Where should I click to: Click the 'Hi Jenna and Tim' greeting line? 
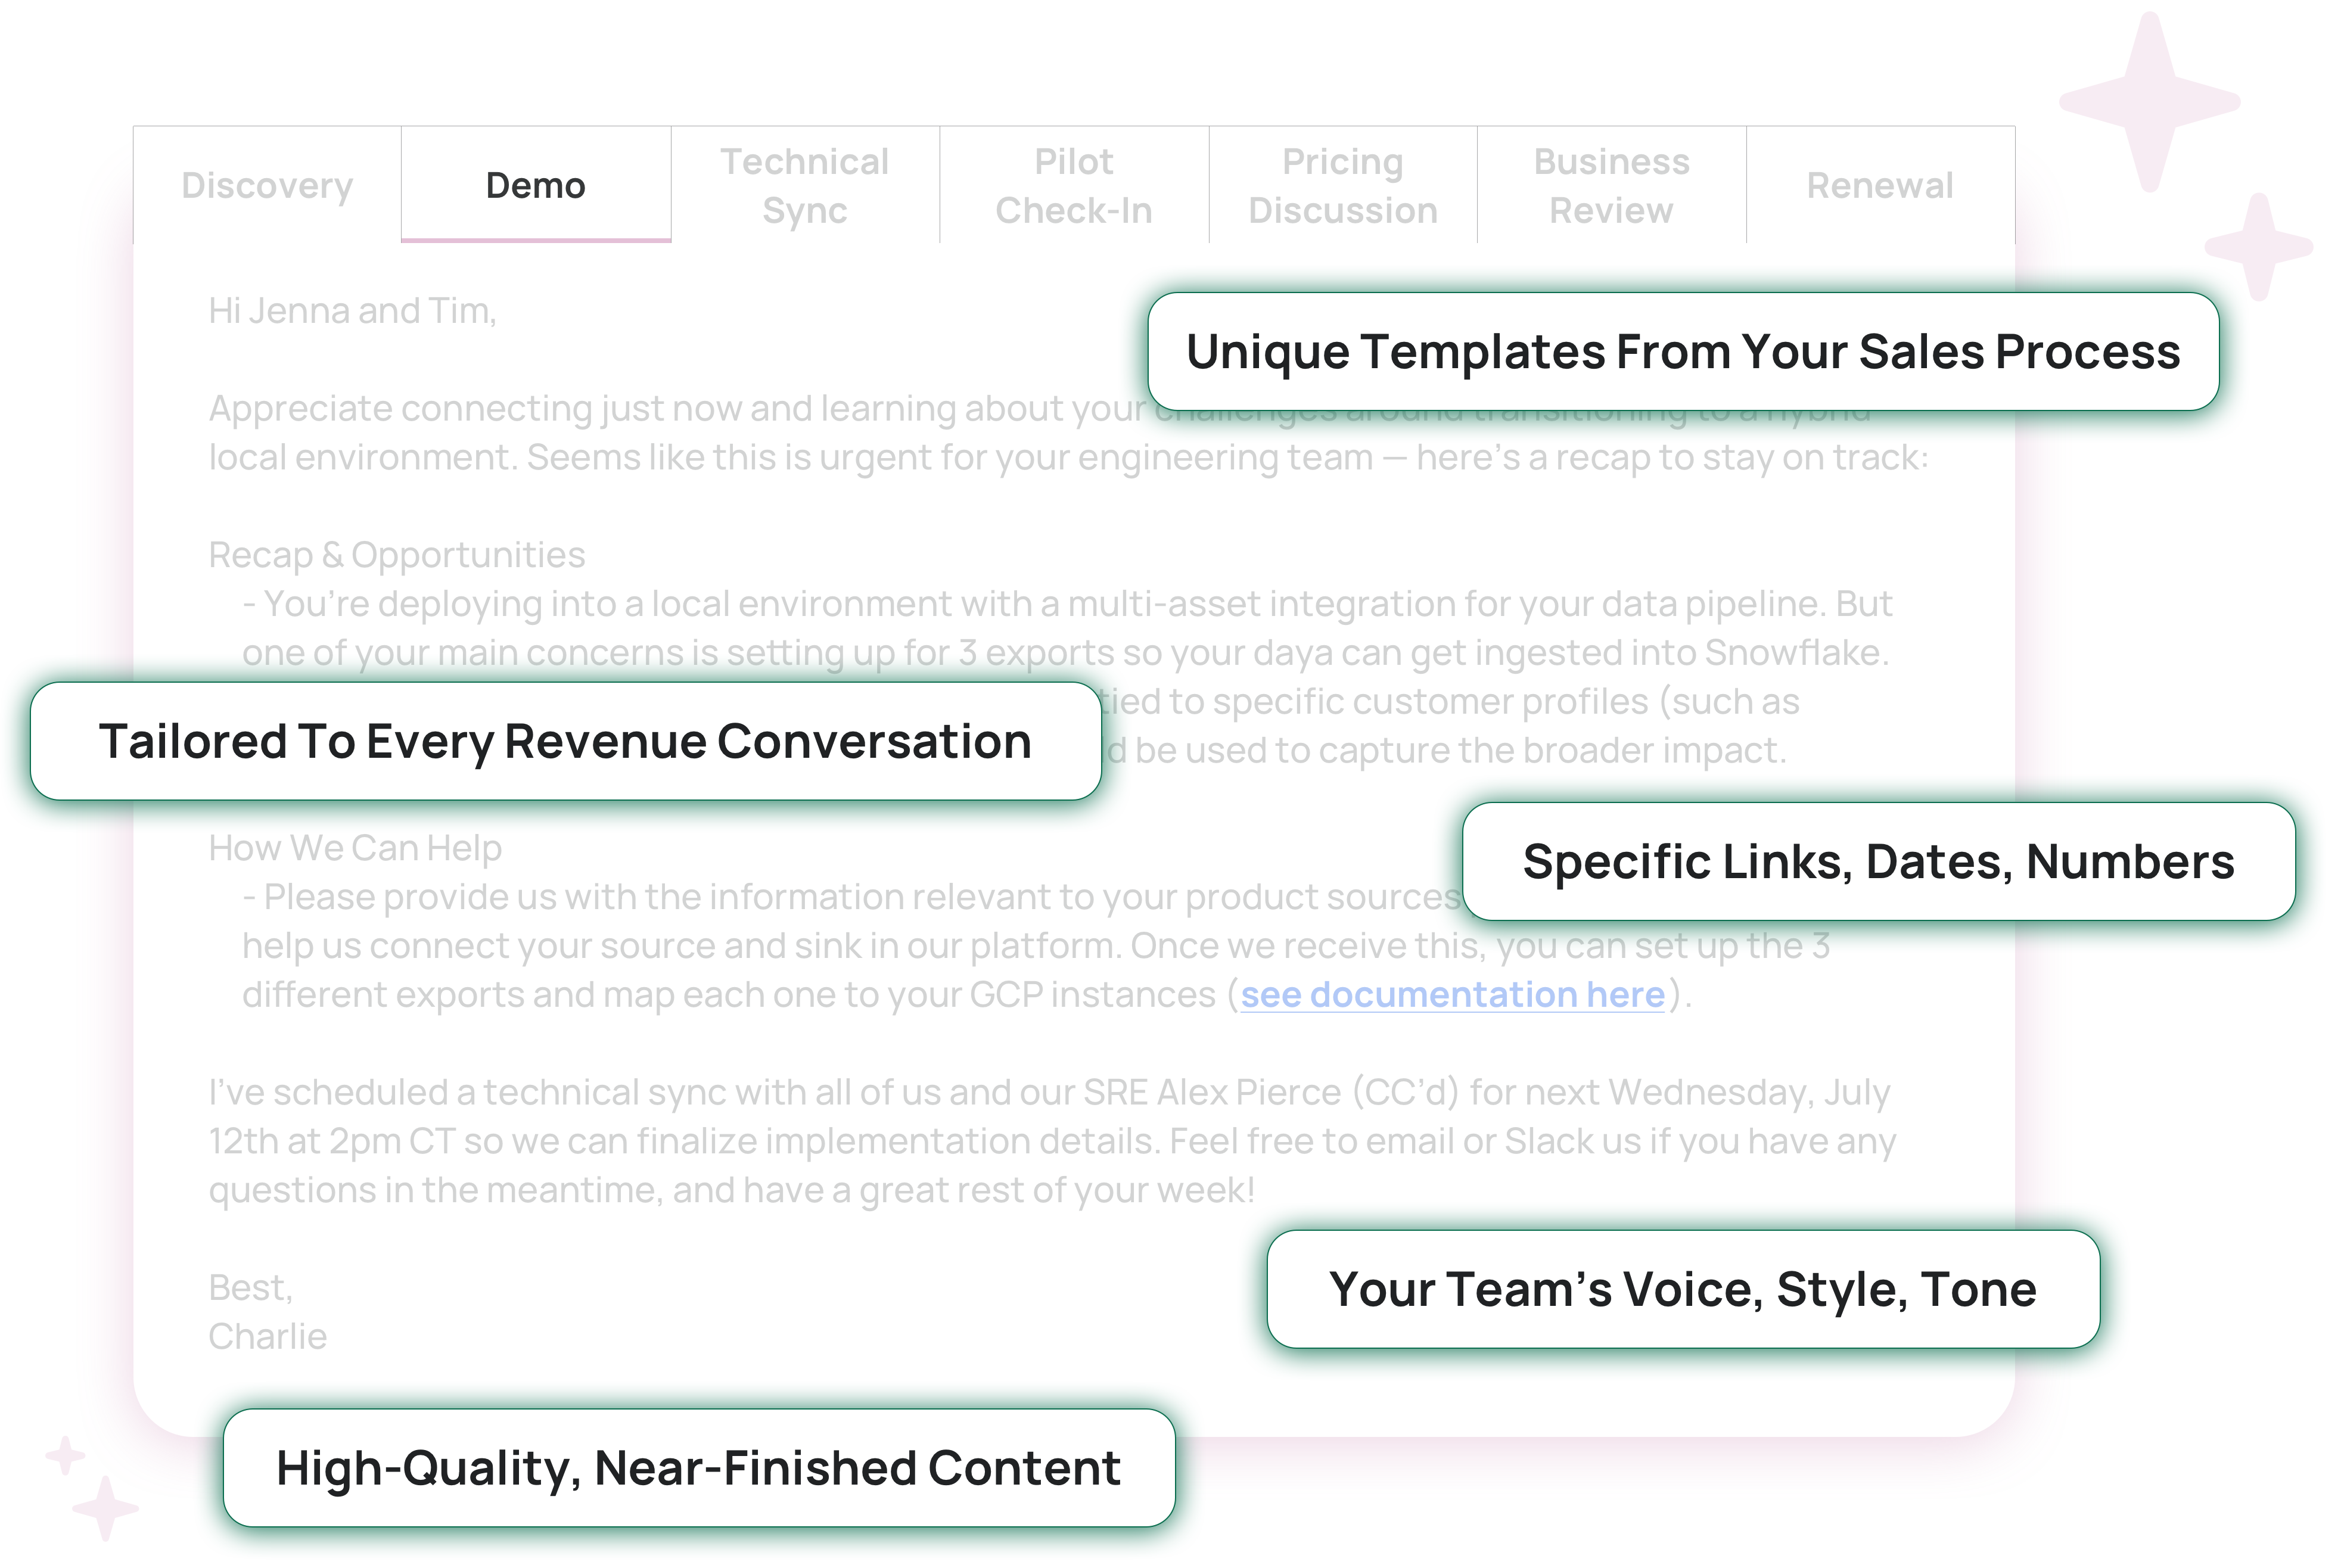click(352, 311)
